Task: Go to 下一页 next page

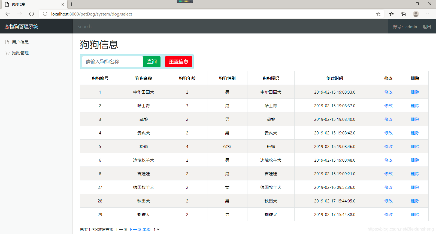Action: click(135, 229)
